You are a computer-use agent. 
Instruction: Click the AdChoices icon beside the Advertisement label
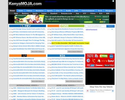112,29
